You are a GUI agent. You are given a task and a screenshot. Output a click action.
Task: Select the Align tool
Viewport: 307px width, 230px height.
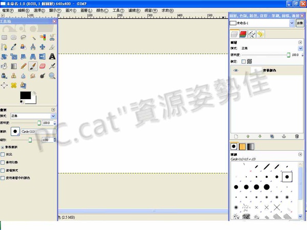coord(4,85)
